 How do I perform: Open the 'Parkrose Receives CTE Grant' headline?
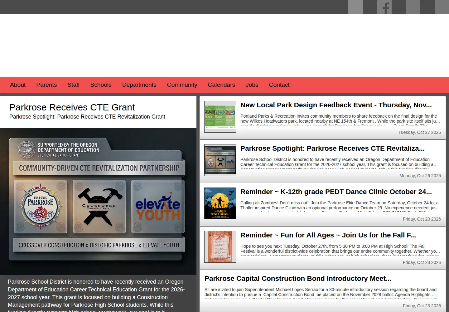click(x=72, y=107)
